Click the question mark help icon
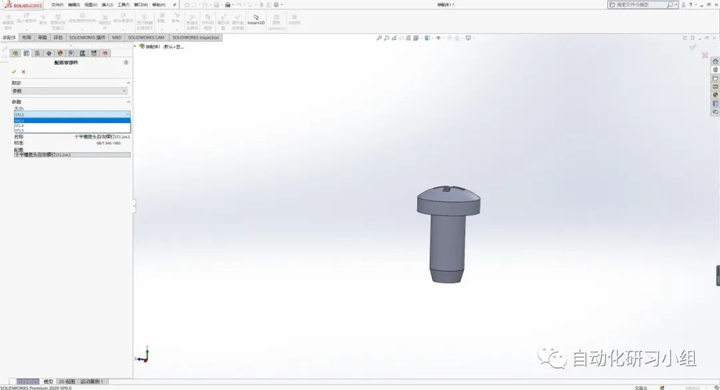This screenshot has height=390, width=720. pos(691,5)
